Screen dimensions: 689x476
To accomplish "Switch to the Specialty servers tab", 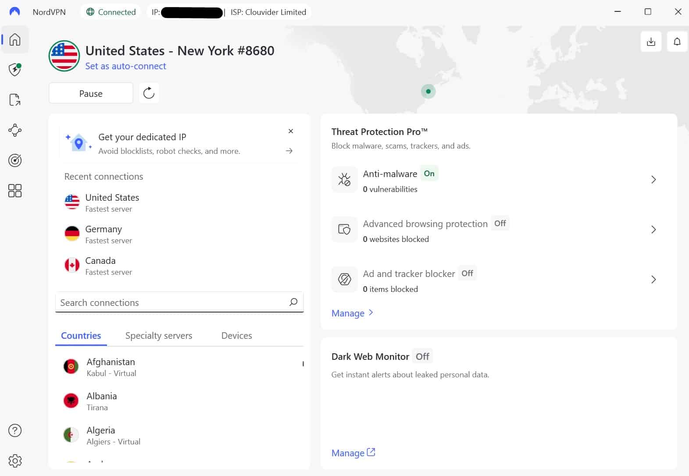I will 159,336.
